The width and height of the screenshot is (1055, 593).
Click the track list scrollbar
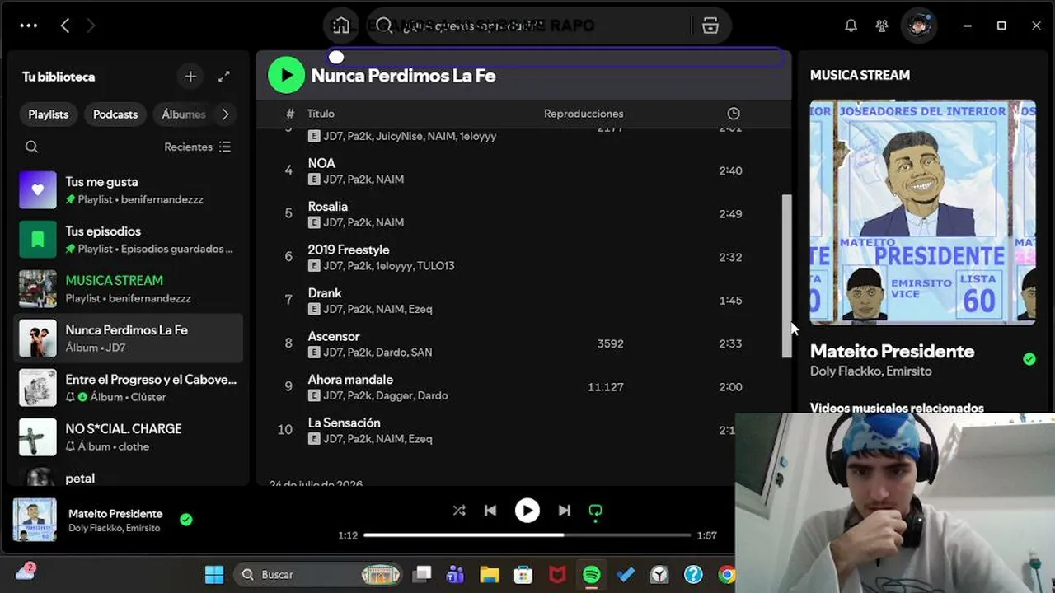786,276
